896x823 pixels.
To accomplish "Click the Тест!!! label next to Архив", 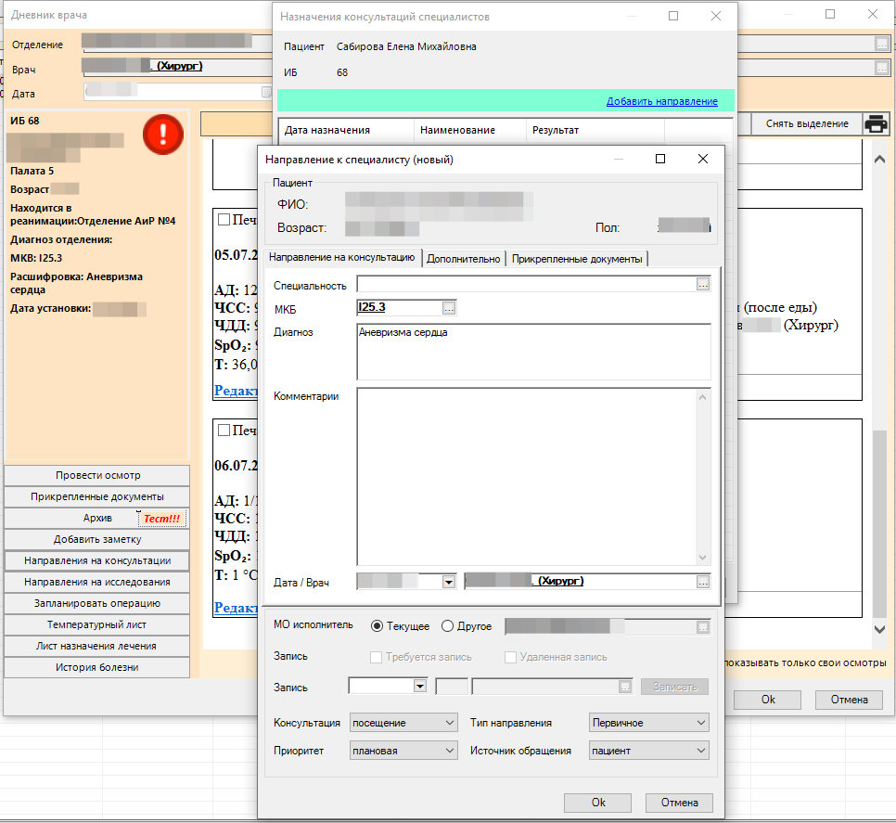I will point(161,519).
